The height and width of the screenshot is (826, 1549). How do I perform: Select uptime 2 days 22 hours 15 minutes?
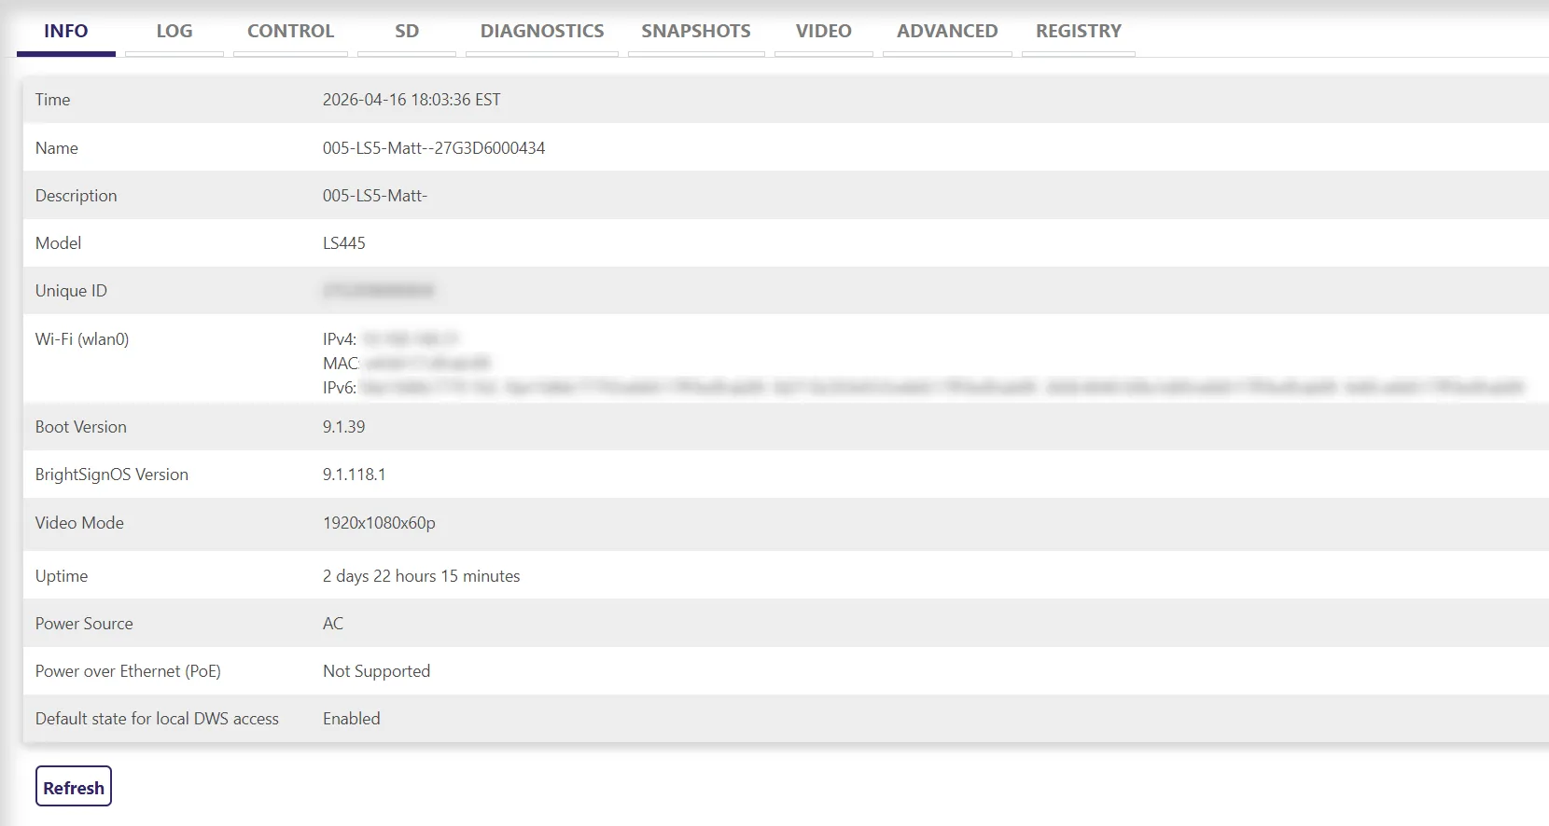pos(422,576)
